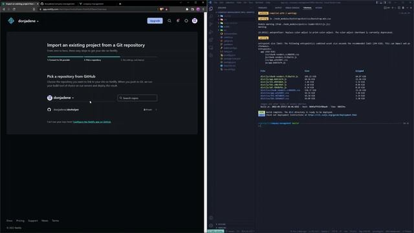Select step 2 Pick a repository
Image resolution: width=414 pixels, height=233 pixels.
click(x=93, y=60)
